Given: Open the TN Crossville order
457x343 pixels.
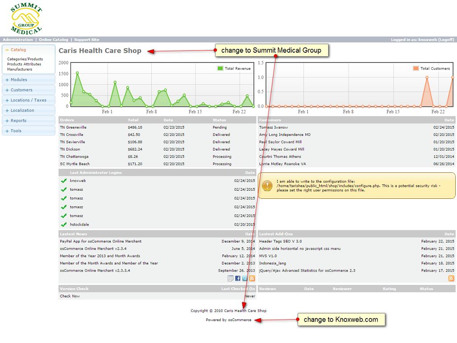Looking at the screenshot, I should (71, 135).
